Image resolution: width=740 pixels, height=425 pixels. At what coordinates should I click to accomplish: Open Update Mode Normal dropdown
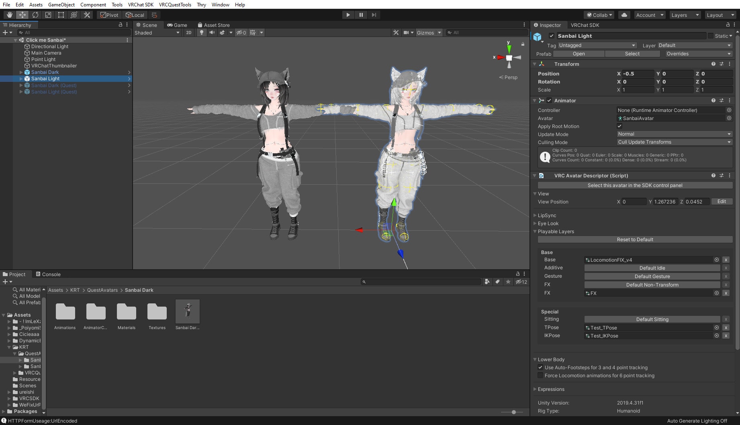point(675,134)
